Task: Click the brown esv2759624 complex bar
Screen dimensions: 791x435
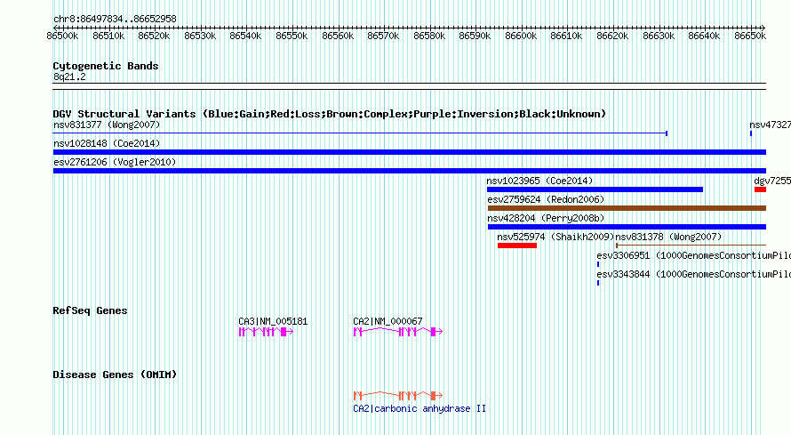Action: pos(627,208)
